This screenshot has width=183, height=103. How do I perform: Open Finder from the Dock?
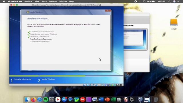[x=27, y=100]
